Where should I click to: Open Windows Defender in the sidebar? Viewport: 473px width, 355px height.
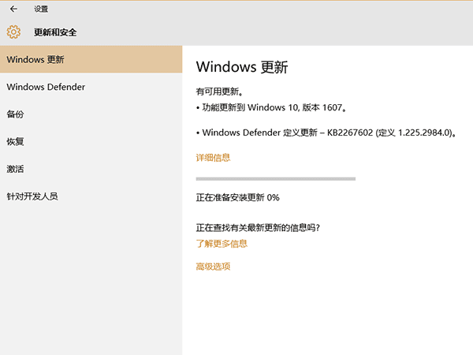91,87
